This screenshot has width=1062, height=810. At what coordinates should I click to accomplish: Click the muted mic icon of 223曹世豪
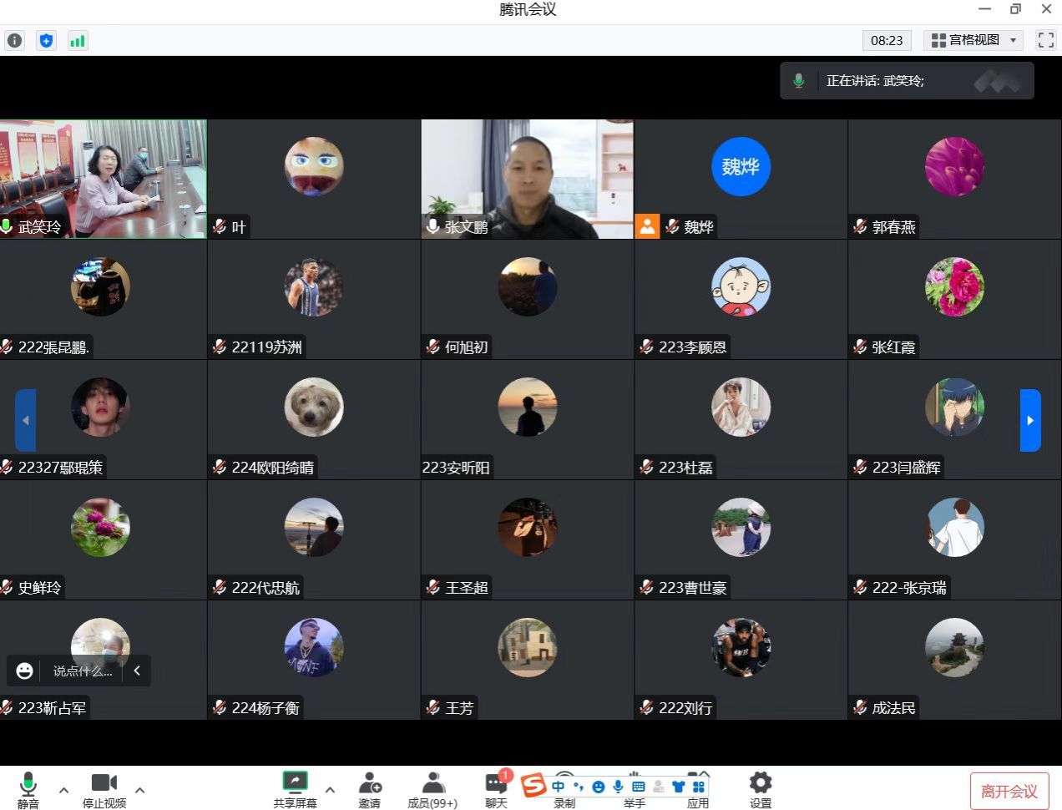coord(646,587)
